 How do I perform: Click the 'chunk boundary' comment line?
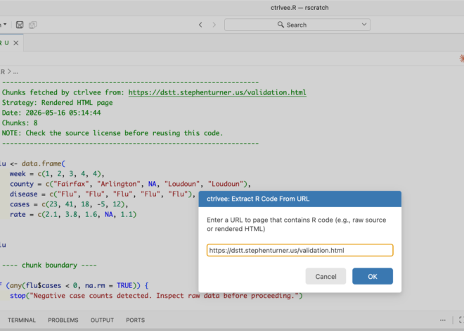point(49,266)
